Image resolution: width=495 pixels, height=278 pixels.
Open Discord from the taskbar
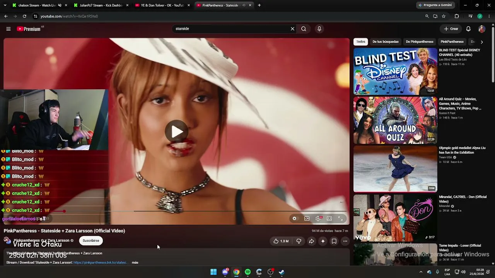pyautogui.click(x=225, y=272)
